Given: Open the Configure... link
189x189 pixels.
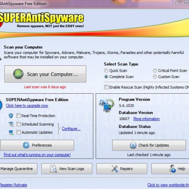Looking at the screenshot, I should click(x=71, y=128).
